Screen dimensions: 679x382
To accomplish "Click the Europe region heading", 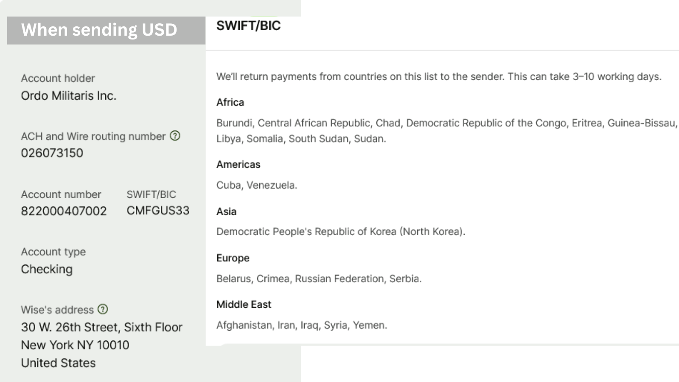I will coord(233,258).
